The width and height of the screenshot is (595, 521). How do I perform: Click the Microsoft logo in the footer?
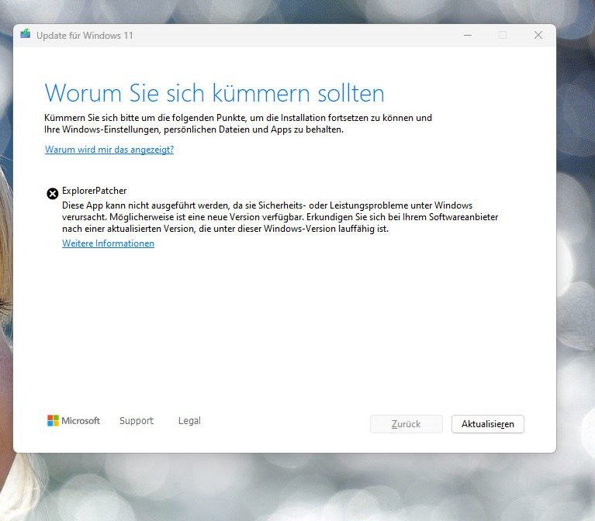(x=74, y=420)
